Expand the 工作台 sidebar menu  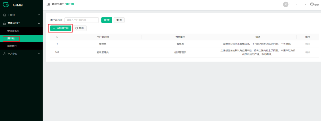pos(39,15)
